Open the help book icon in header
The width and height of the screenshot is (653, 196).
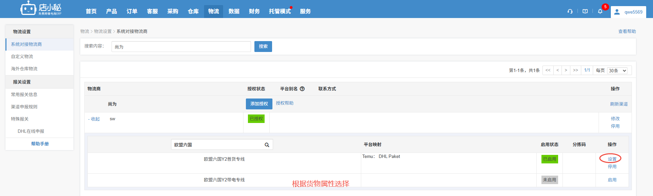pyautogui.click(x=585, y=11)
